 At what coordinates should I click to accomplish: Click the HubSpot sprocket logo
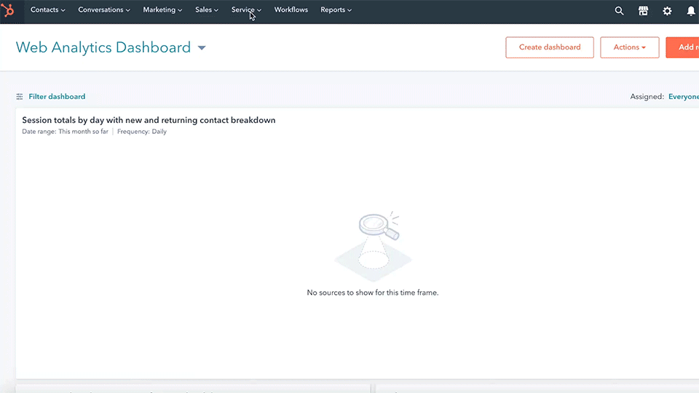[8, 9]
